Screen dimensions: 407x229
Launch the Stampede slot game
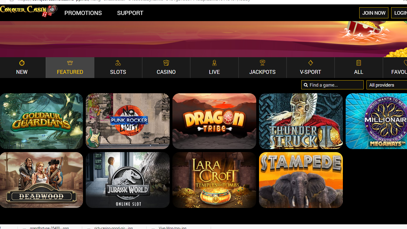301,180
